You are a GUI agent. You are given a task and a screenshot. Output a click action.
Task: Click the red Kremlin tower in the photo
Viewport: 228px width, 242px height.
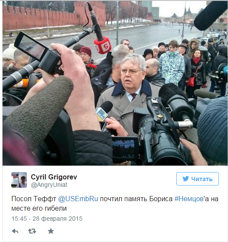(89, 13)
